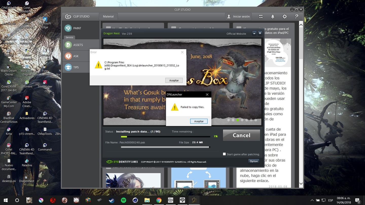
Task: Switch to the Material tab in Clip Studio
Action: pos(108,16)
